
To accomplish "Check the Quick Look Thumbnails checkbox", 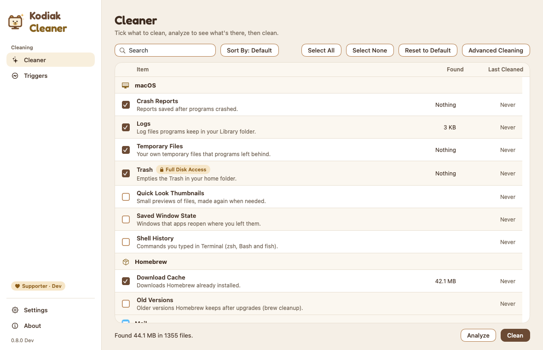I will click(126, 197).
